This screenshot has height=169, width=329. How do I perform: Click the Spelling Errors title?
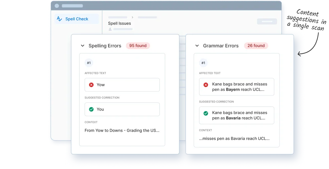click(x=105, y=46)
